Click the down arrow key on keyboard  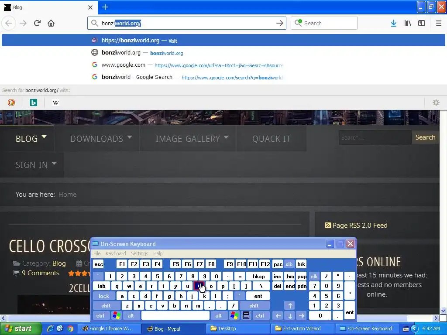pyautogui.click(x=290, y=316)
